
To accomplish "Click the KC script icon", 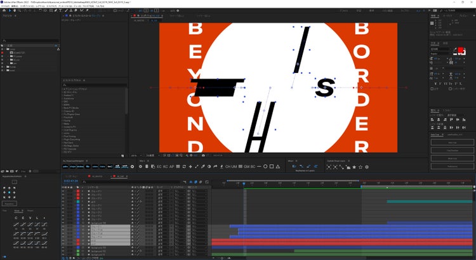I will 166,167.
